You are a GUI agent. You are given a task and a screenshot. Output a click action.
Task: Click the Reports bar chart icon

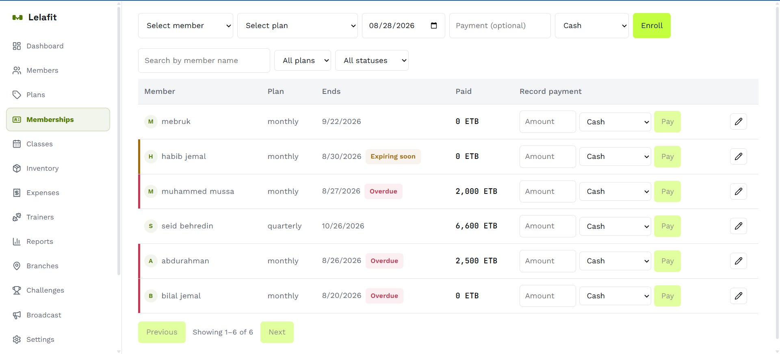pos(17,241)
